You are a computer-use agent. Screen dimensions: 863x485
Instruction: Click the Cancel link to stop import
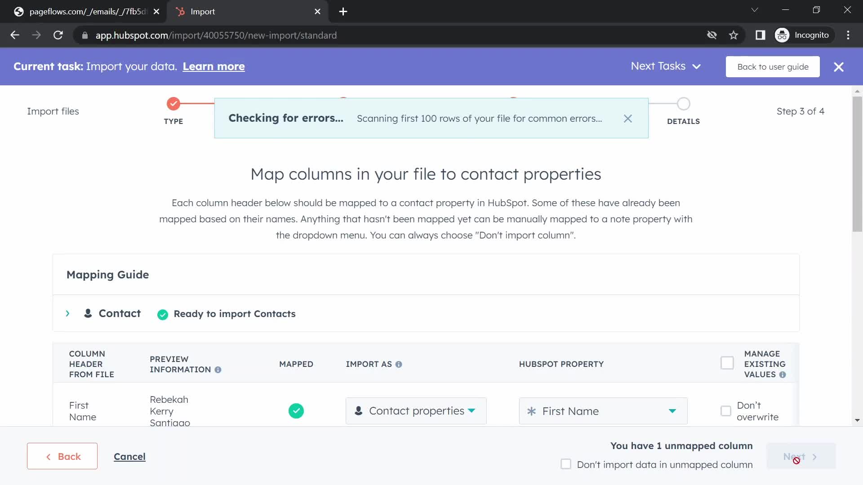[129, 456]
